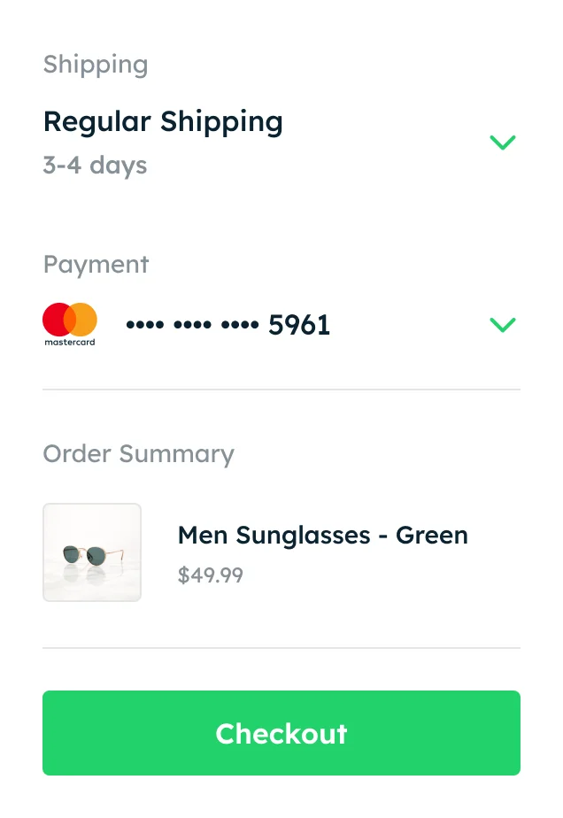Screen dimensions: 563x818
Task: Select the Regular Shipping option text
Action: click(163, 121)
